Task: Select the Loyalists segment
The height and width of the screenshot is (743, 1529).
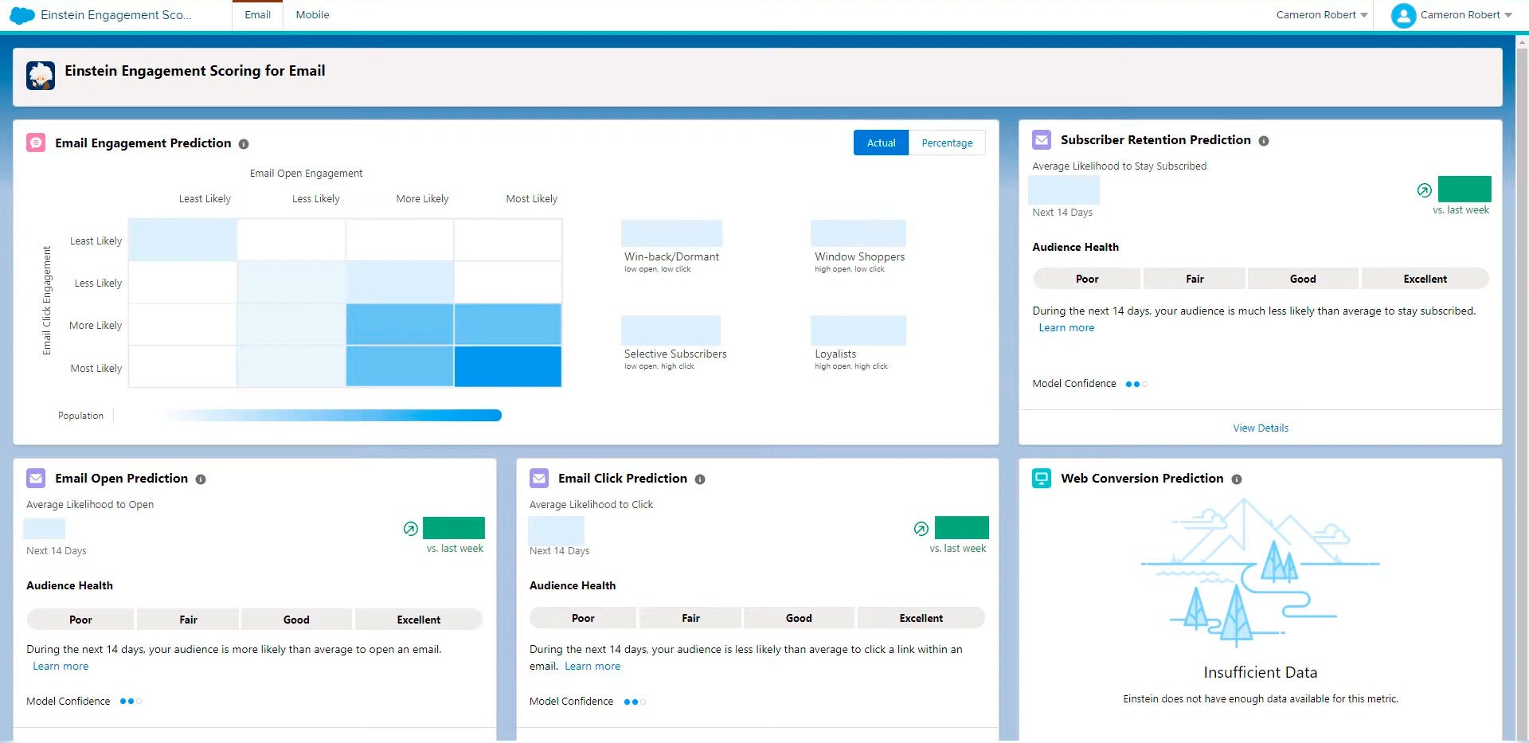Action: (858, 343)
